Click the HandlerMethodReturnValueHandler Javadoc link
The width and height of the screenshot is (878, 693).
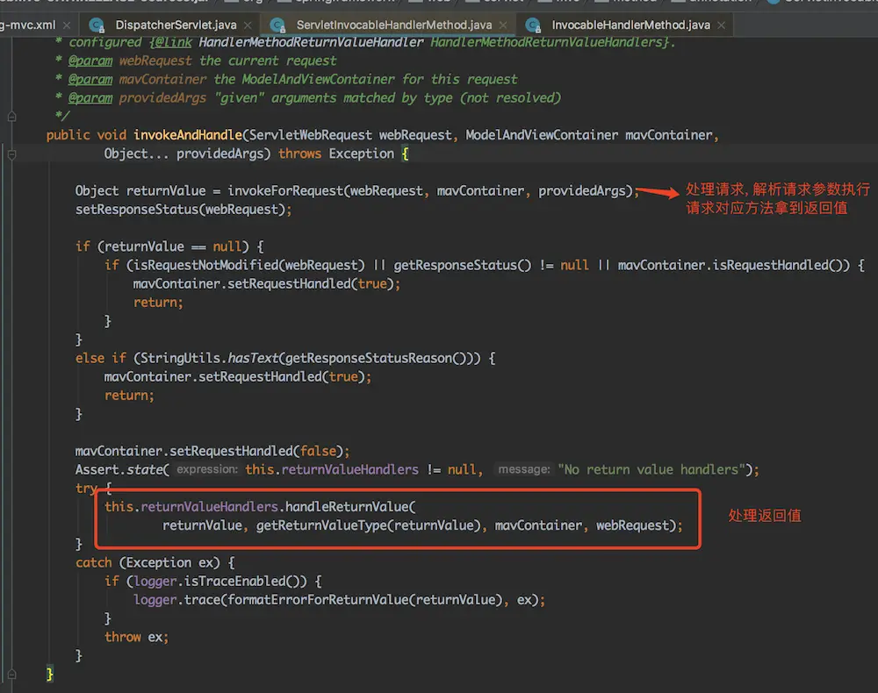312,42
